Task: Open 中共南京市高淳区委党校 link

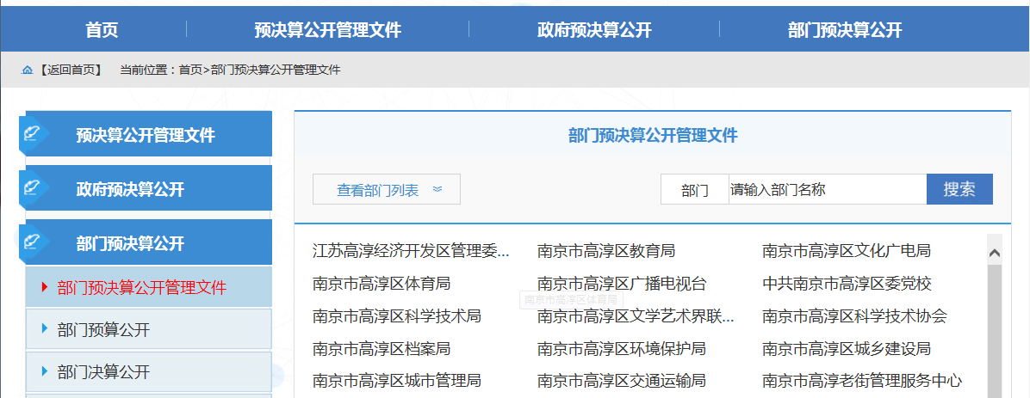Action: (x=847, y=284)
